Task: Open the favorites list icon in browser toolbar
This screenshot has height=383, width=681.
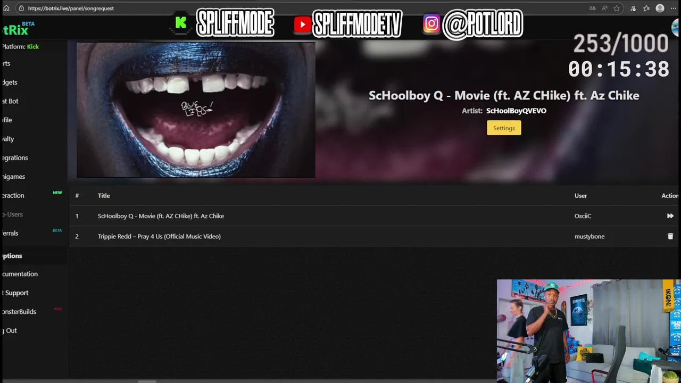Action: (x=646, y=8)
